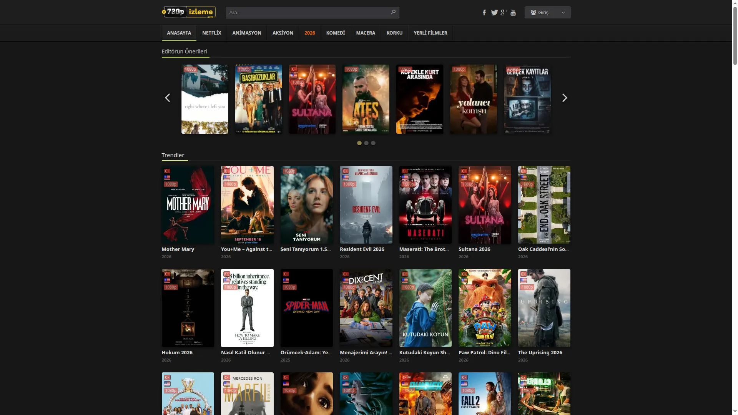
Task: Open the KORKU category
Action: [x=394, y=33]
